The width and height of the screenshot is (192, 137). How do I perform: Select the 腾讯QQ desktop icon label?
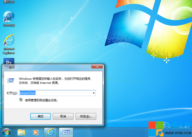(x=9, y=2)
